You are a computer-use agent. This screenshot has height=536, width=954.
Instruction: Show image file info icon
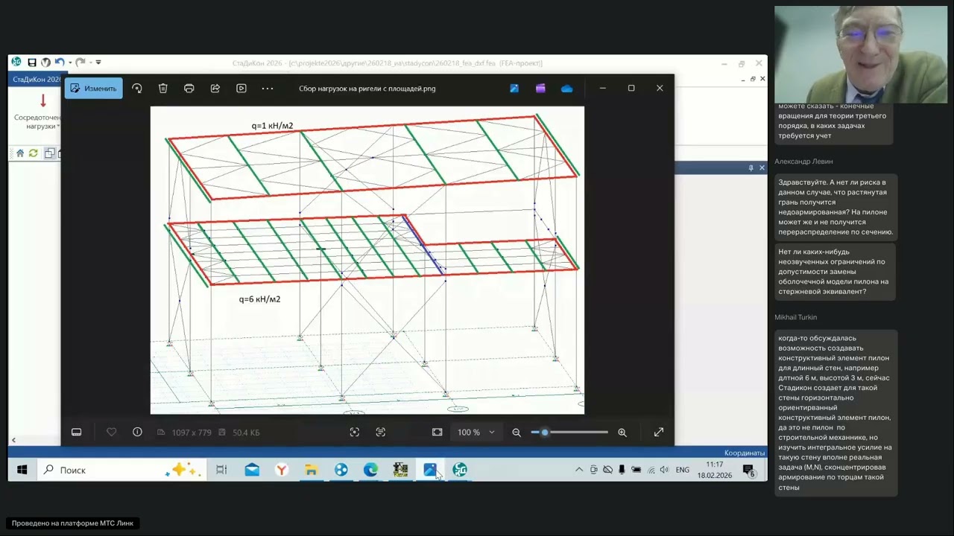pyautogui.click(x=137, y=432)
